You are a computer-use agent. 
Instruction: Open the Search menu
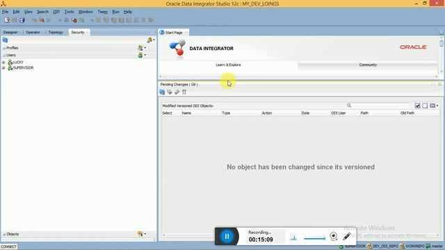point(42,12)
